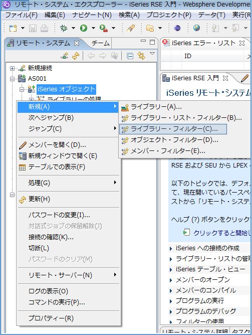Click 新規ウィンドウで開く(E) menu item
Screen dimensions: 252x335
click(x=68, y=156)
